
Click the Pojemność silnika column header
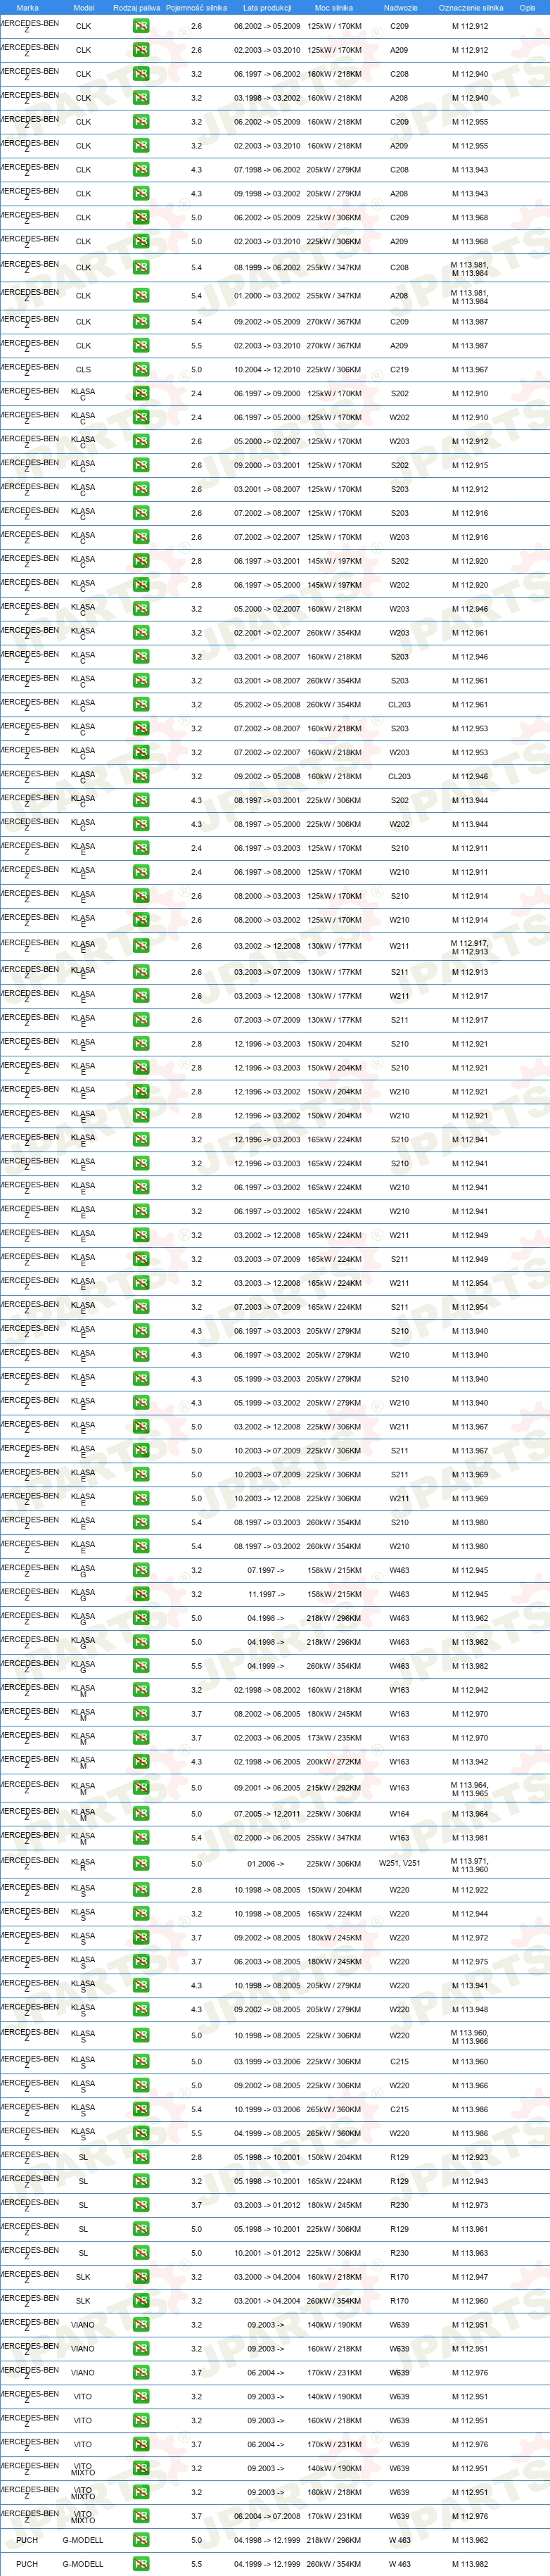[197, 7]
